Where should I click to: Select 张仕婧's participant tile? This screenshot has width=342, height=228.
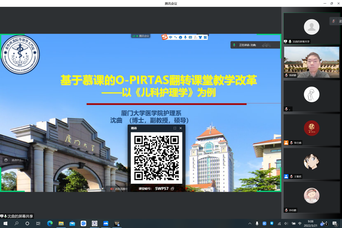312,129
